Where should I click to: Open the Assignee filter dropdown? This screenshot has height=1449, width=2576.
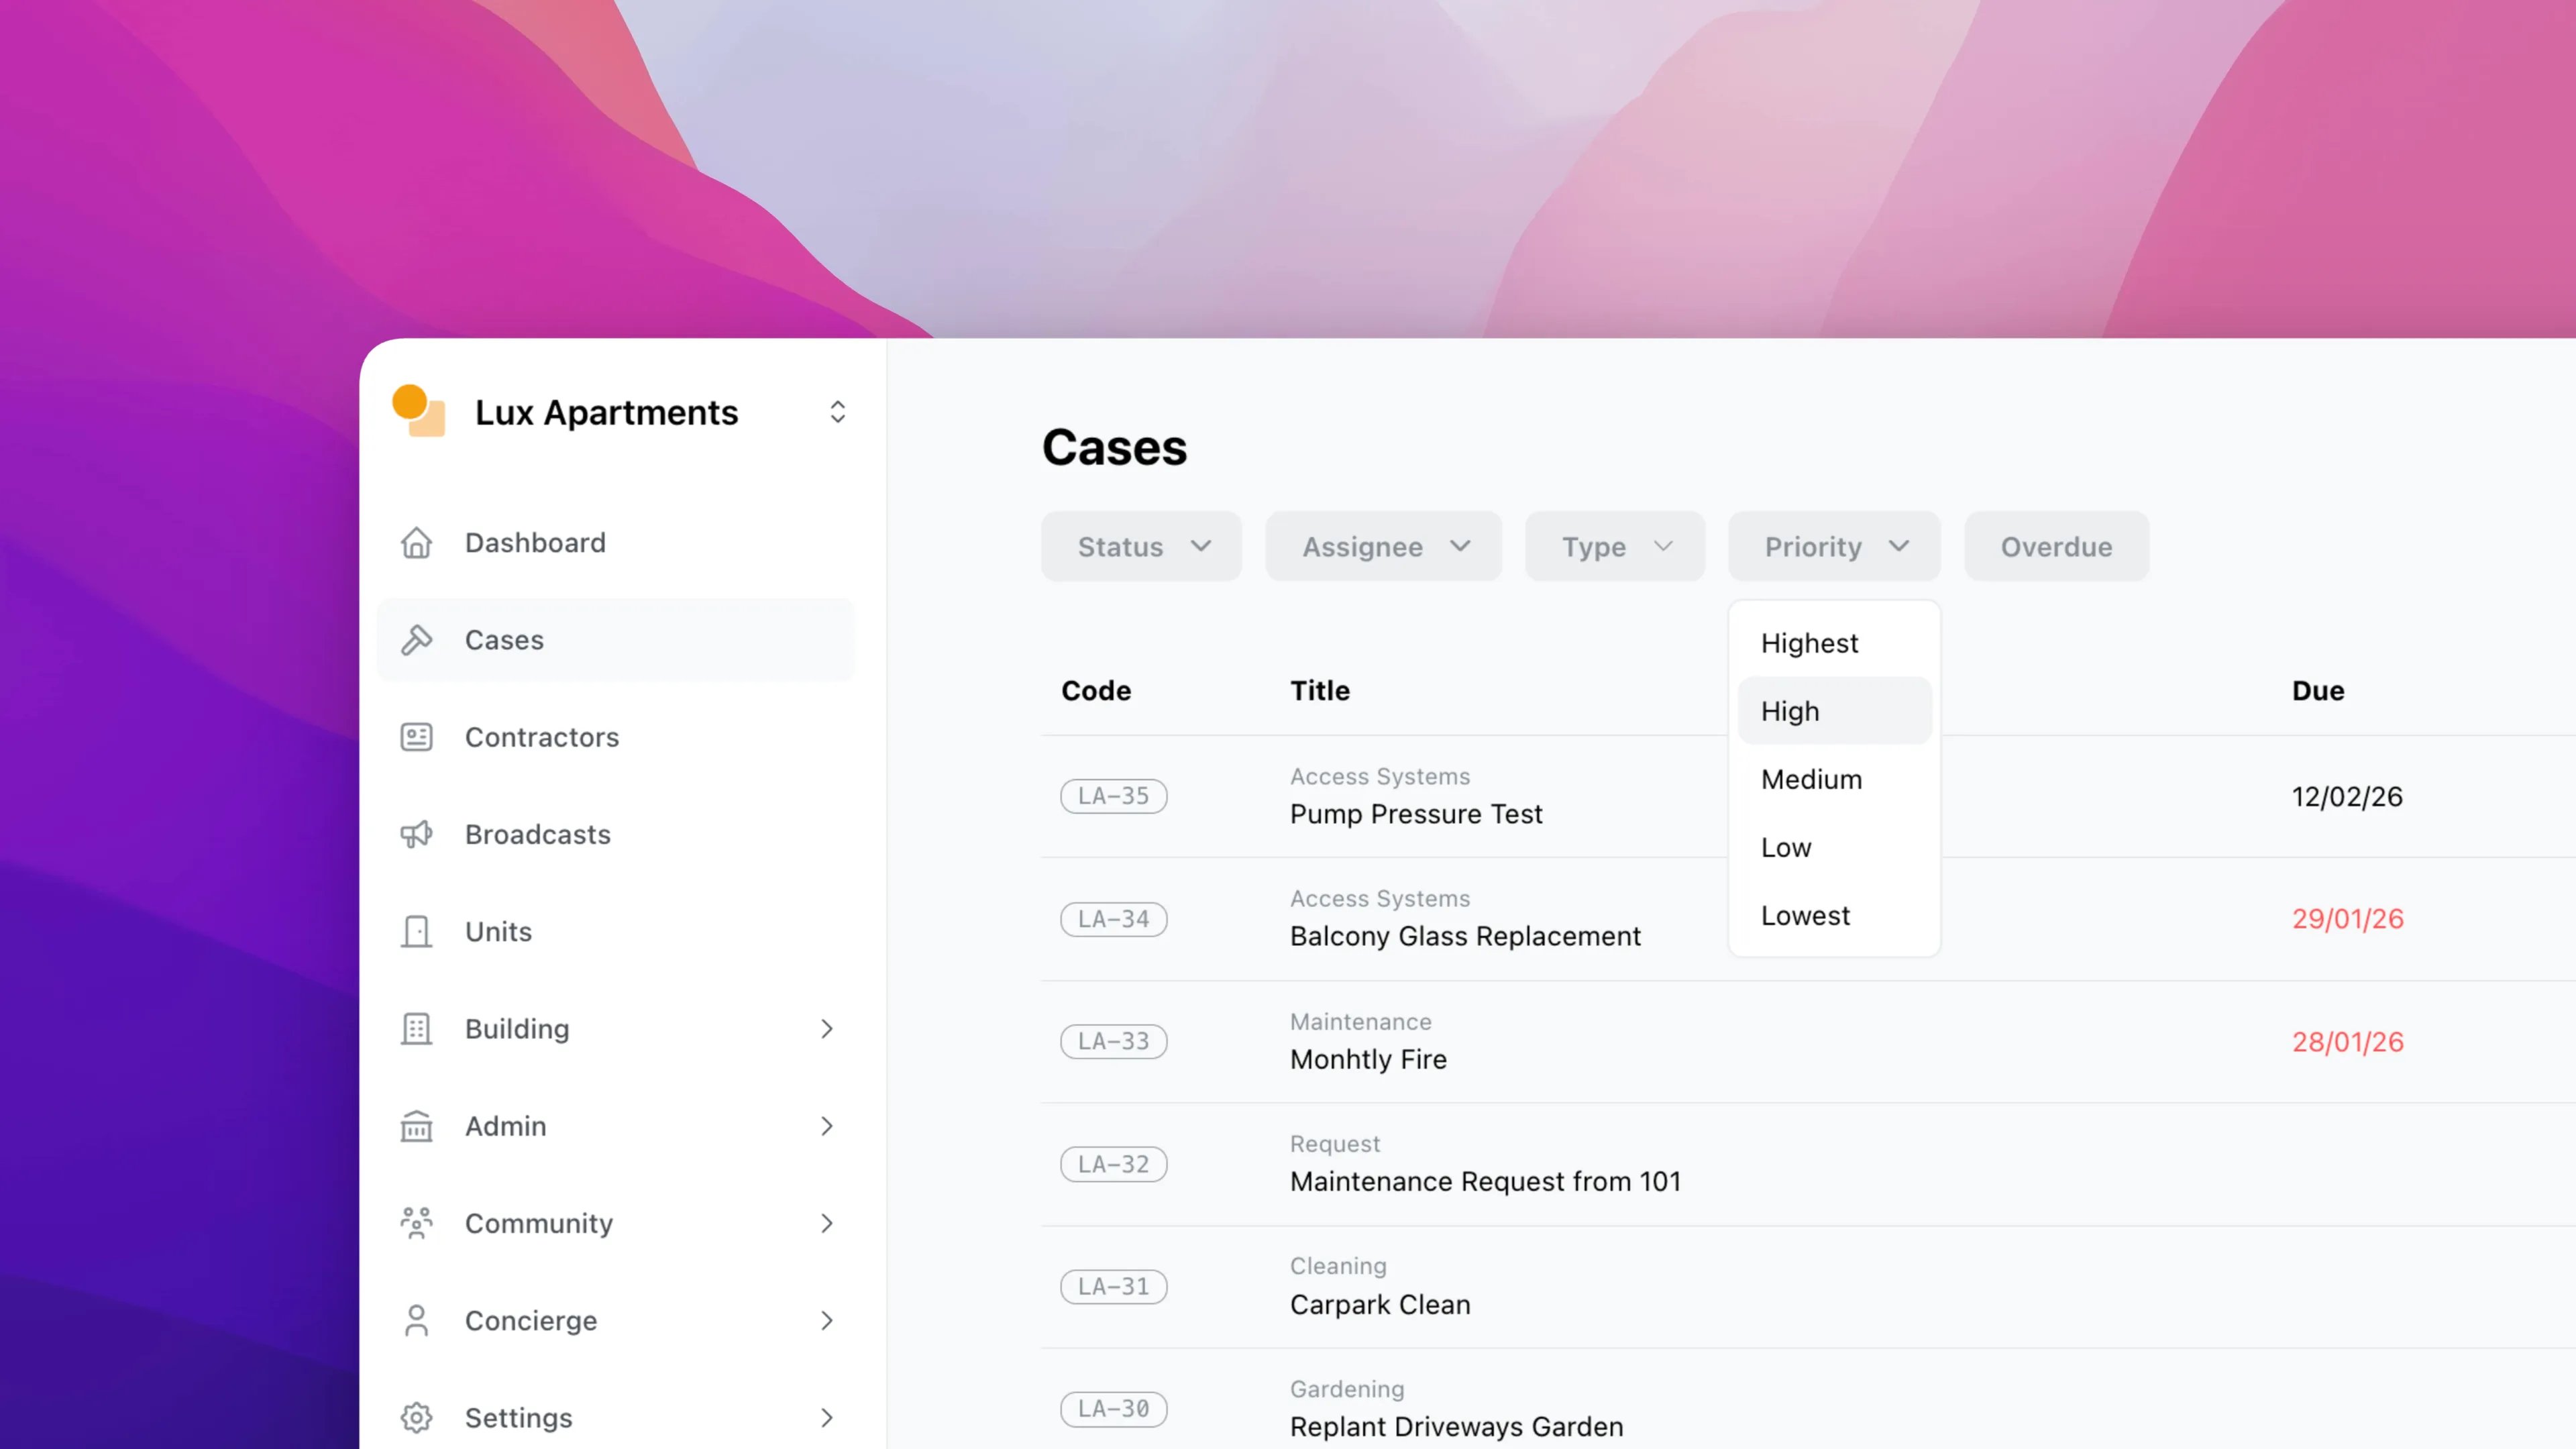1383,547
